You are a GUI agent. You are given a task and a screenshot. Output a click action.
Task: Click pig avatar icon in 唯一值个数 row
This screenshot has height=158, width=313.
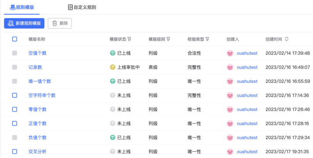(230, 81)
